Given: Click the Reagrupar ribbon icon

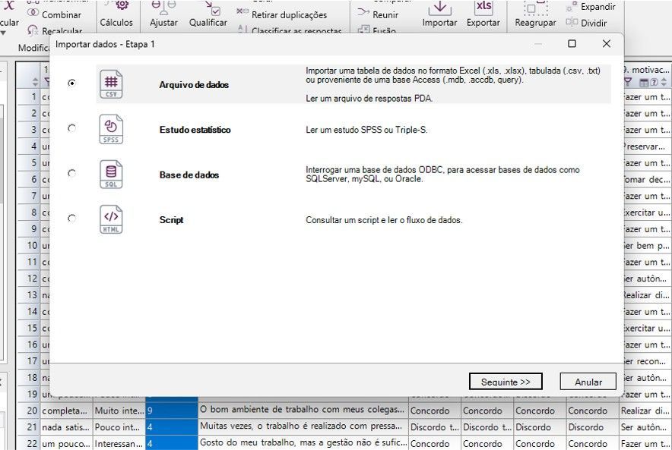Looking at the screenshot, I should (x=535, y=14).
